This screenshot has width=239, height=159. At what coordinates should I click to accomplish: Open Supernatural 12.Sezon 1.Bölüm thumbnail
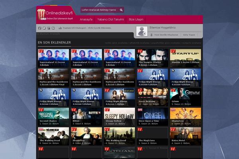[x=119, y=58]
